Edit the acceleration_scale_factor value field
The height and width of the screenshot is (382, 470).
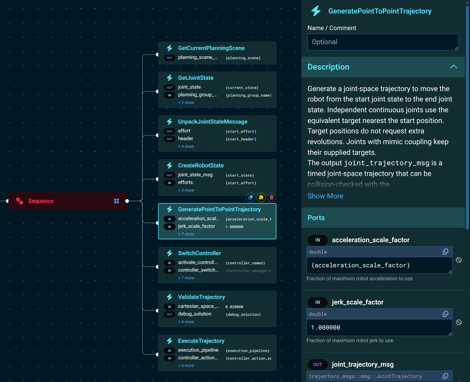380,265
